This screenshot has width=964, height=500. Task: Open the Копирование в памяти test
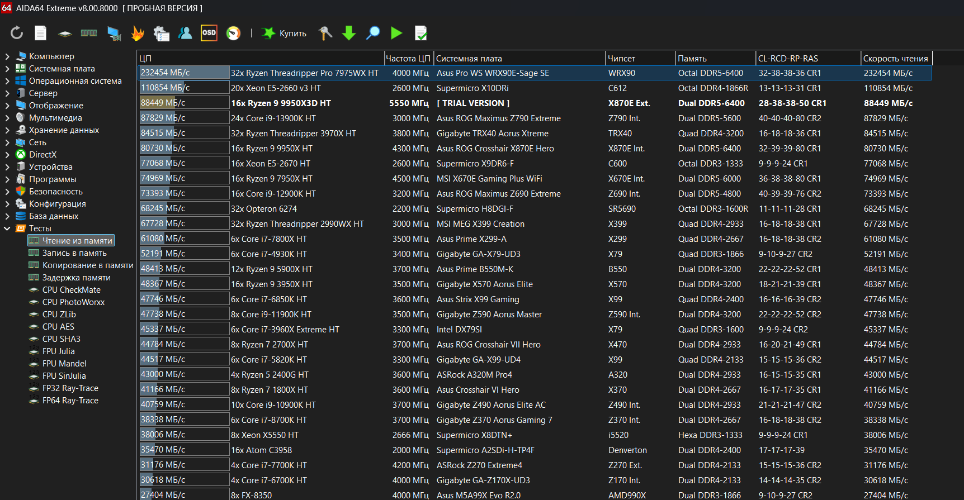[81, 265]
